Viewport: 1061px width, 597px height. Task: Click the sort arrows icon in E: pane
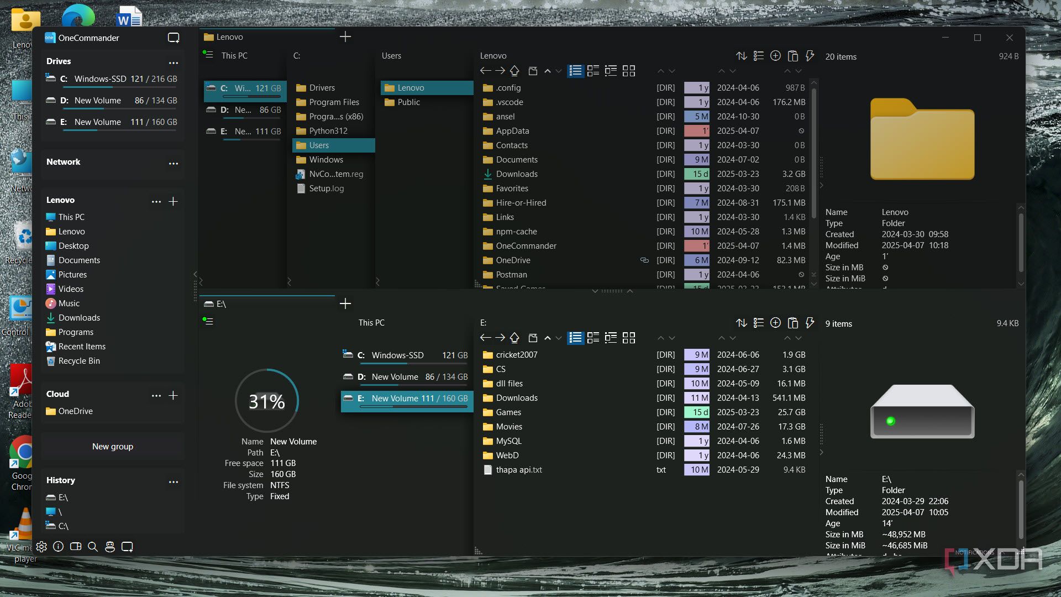tap(741, 323)
